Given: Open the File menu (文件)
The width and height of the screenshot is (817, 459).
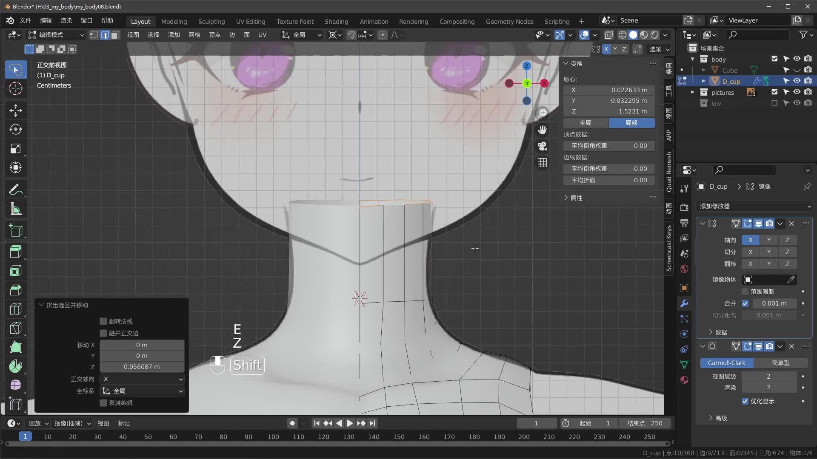Looking at the screenshot, I should coord(26,20).
